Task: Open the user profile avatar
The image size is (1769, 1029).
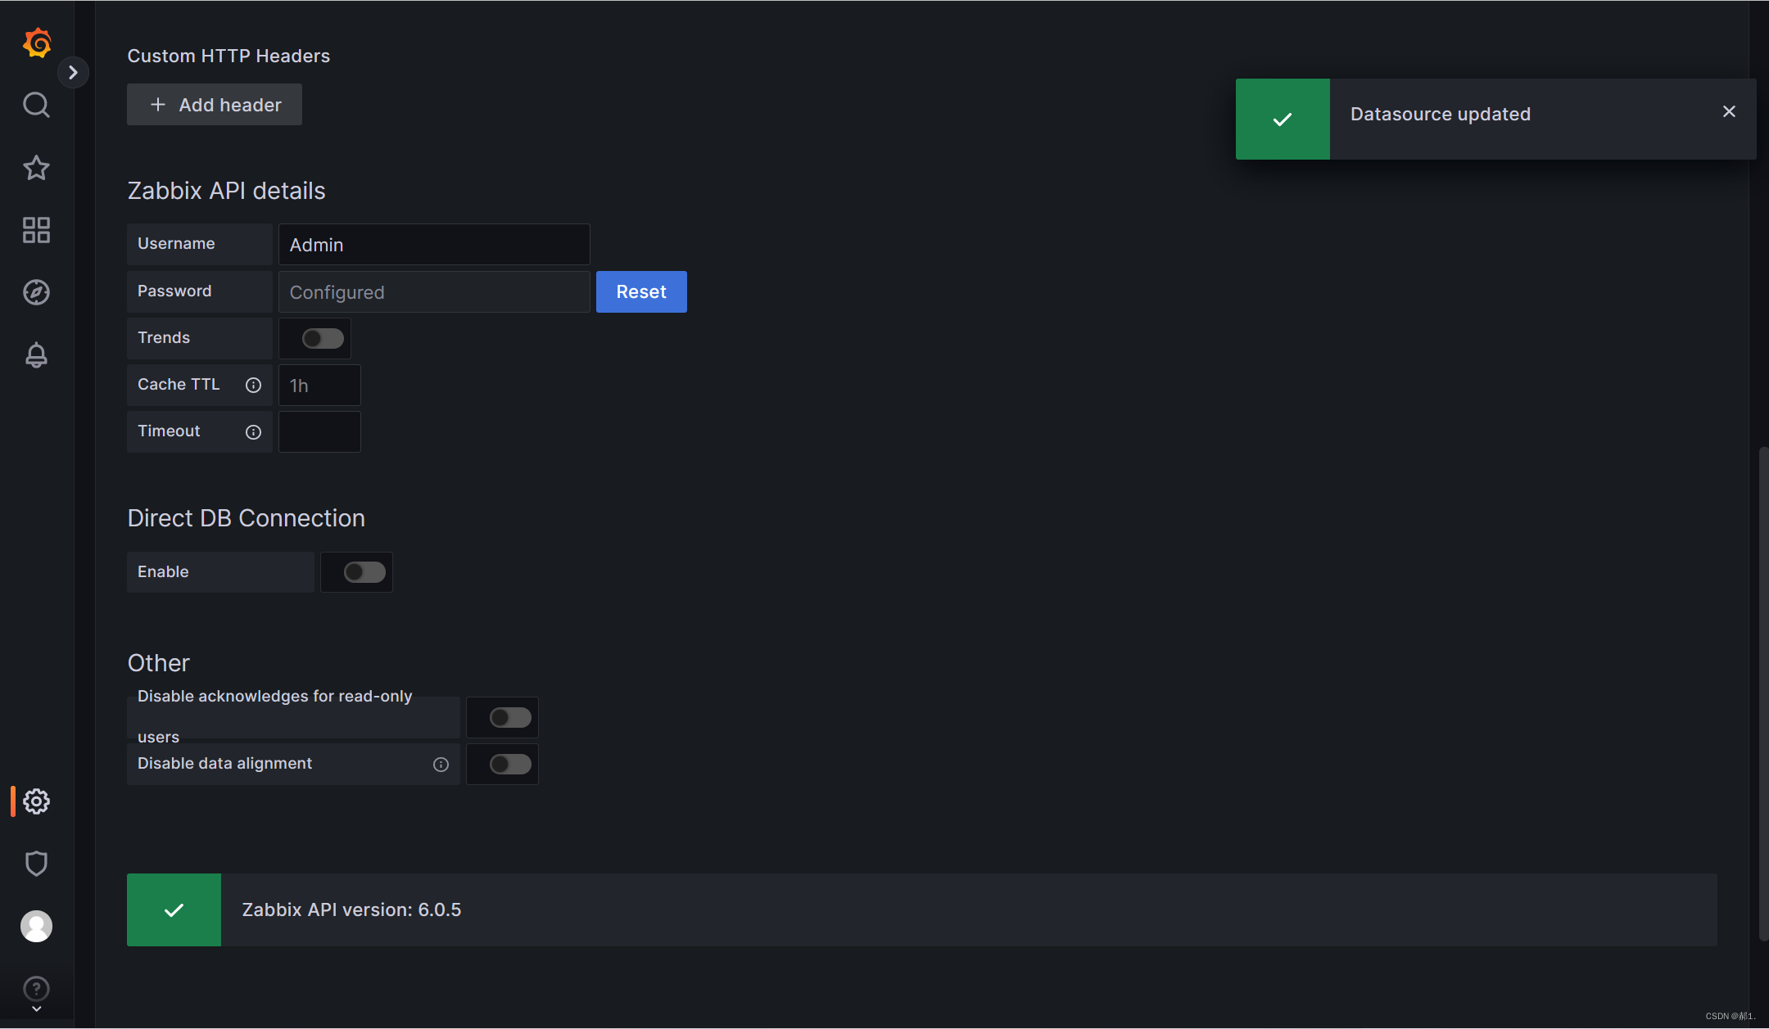Action: (36, 926)
